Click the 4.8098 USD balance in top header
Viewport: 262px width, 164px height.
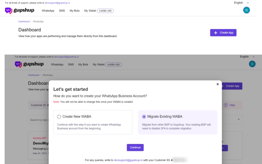pyautogui.click(x=105, y=11)
